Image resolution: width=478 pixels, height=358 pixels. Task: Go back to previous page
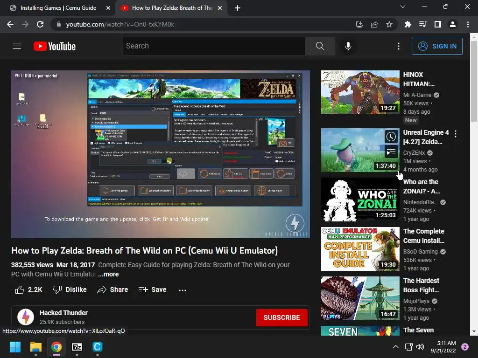click(10, 24)
